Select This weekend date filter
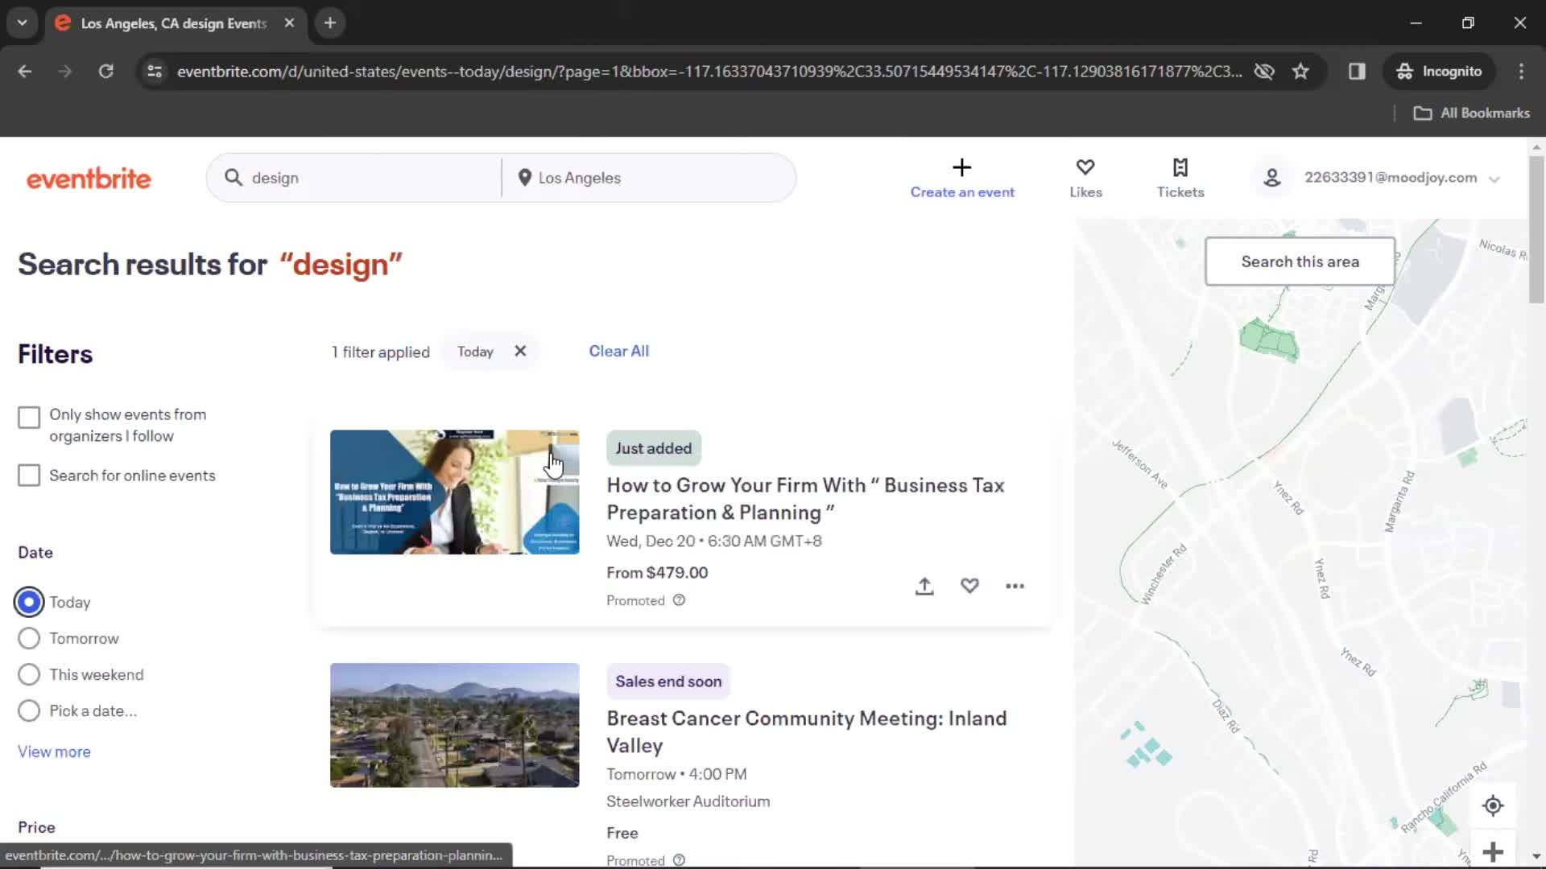The height and width of the screenshot is (869, 1546). point(29,674)
